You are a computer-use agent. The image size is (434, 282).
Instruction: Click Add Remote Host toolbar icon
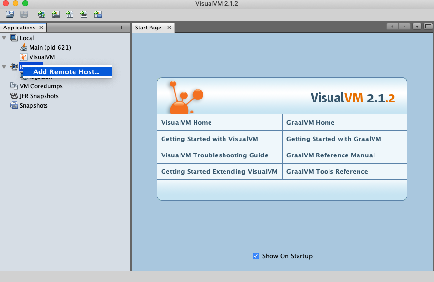(x=42, y=14)
